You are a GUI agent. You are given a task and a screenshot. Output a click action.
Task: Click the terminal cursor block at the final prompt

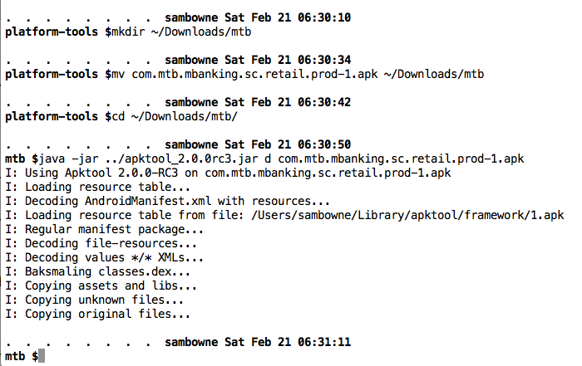42,356
